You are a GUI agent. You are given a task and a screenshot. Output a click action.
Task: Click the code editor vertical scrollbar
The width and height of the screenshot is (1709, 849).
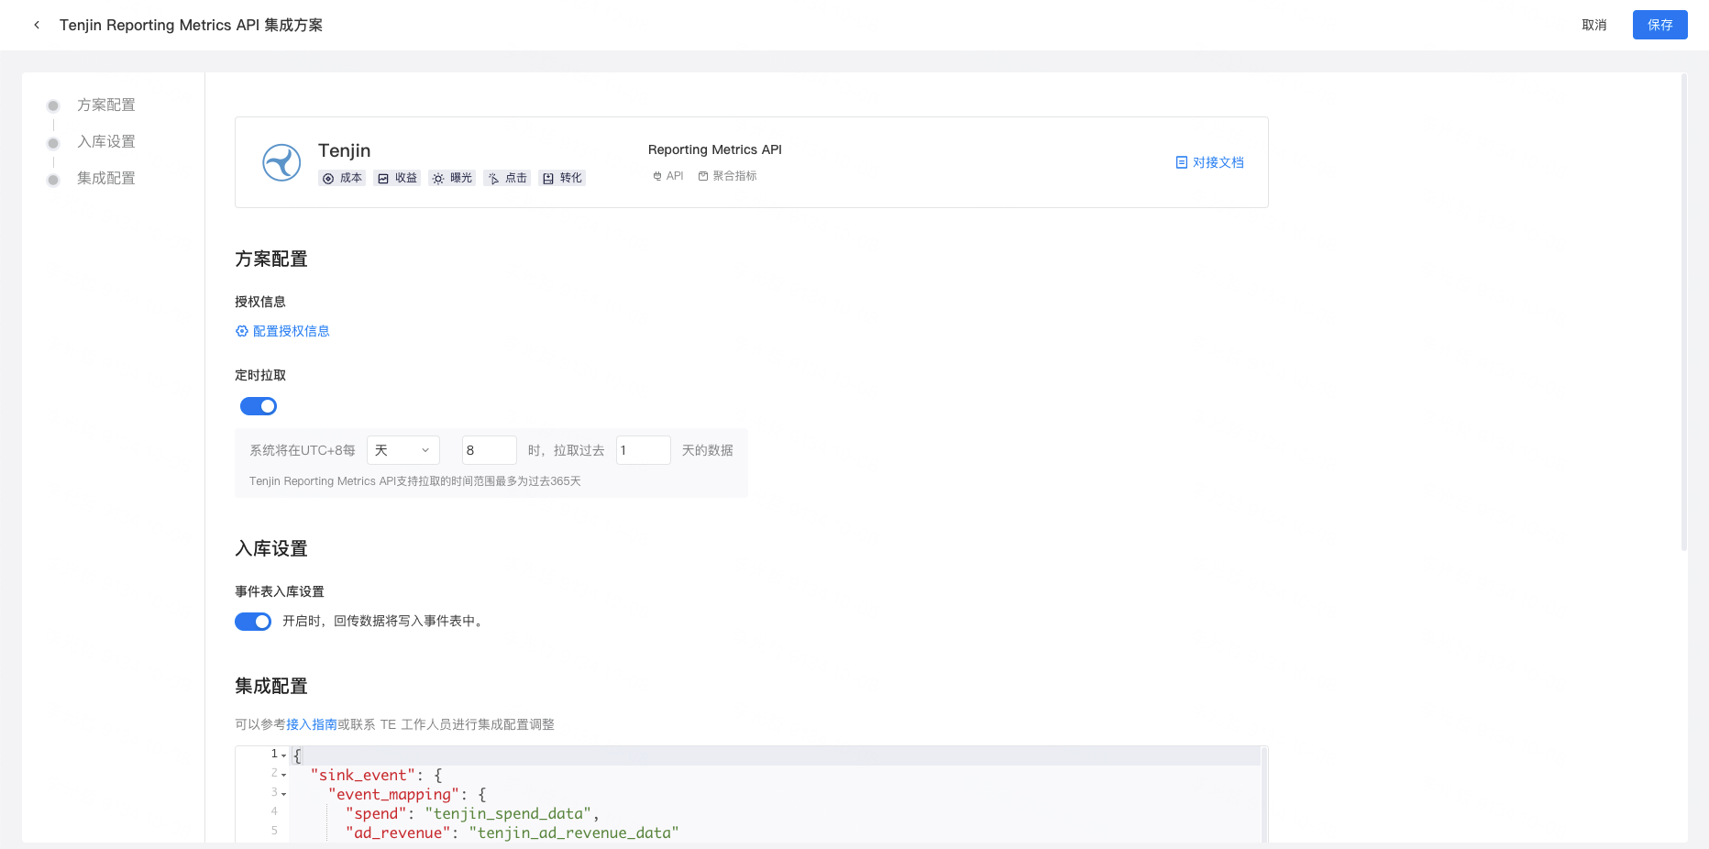tap(1263, 794)
